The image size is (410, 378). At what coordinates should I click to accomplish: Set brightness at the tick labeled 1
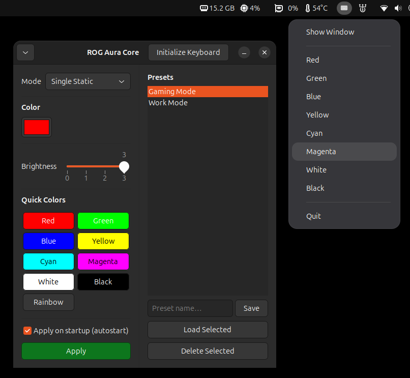coord(86,176)
